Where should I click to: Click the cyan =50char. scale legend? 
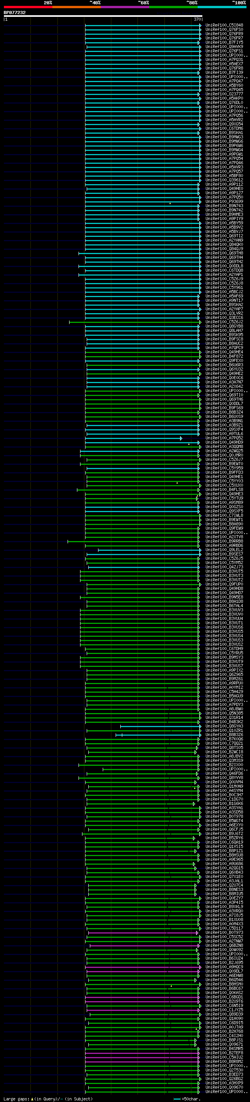187,1098
